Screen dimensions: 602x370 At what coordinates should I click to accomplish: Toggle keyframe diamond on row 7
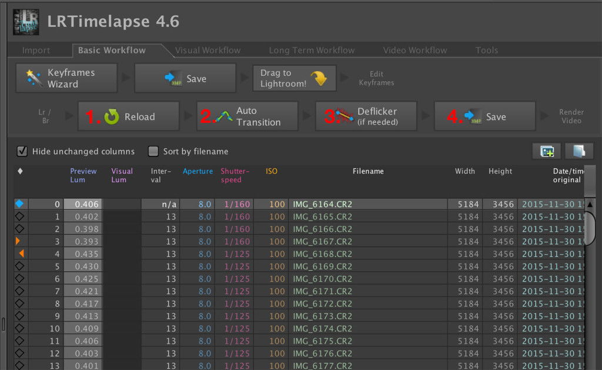point(19,291)
